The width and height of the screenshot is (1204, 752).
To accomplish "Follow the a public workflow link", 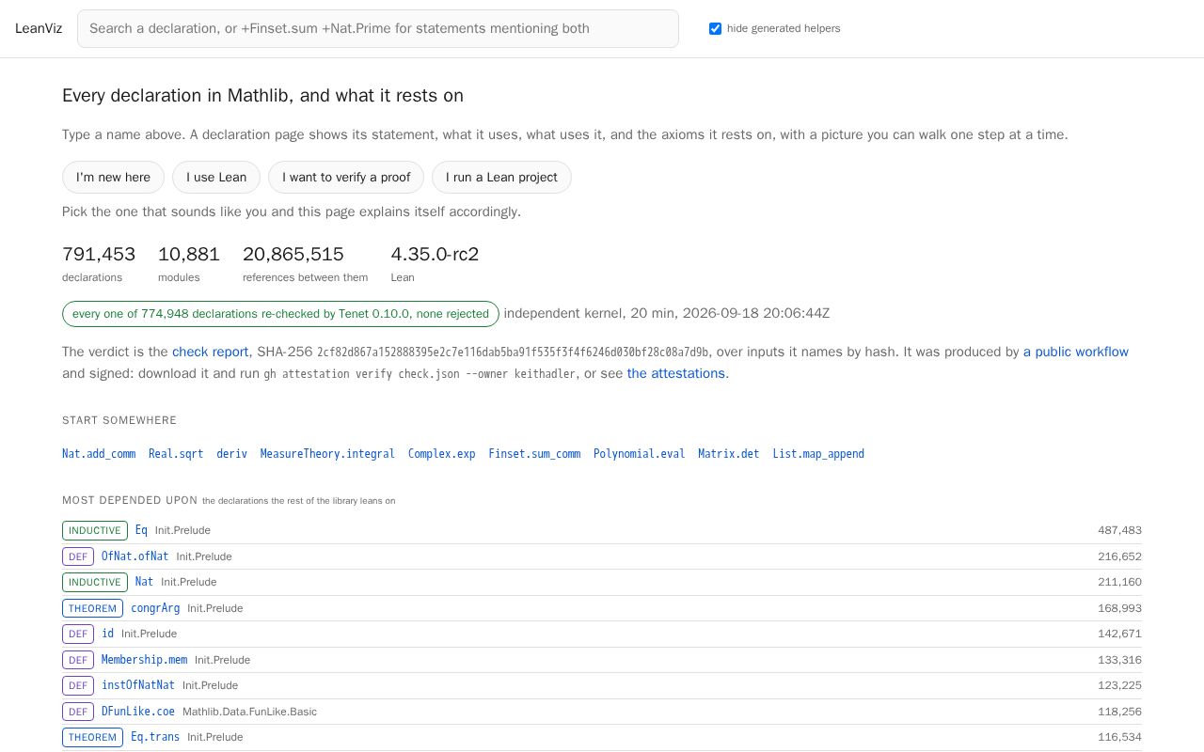I will coord(1076,352).
